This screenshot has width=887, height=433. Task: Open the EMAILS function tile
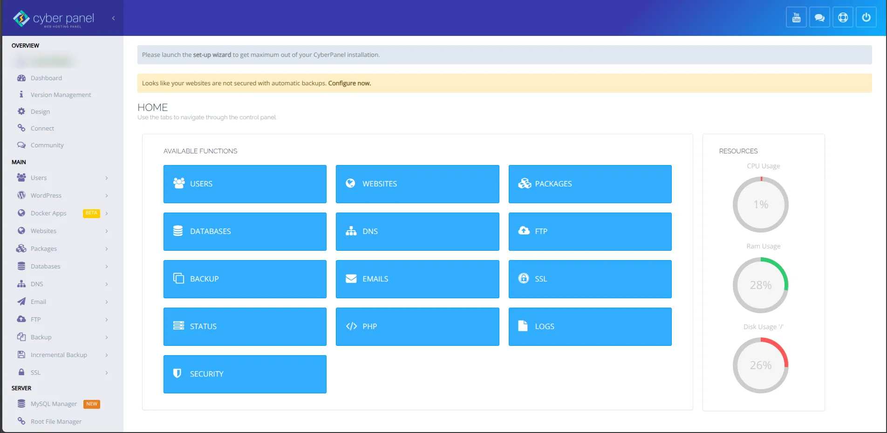pyautogui.click(x=417, y=279)
